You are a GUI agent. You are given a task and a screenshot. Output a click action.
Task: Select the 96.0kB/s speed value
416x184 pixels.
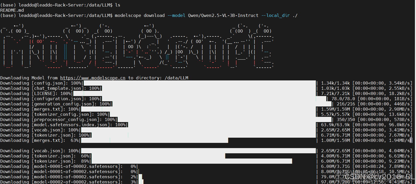pyautogui.click(x=399, y=125)
